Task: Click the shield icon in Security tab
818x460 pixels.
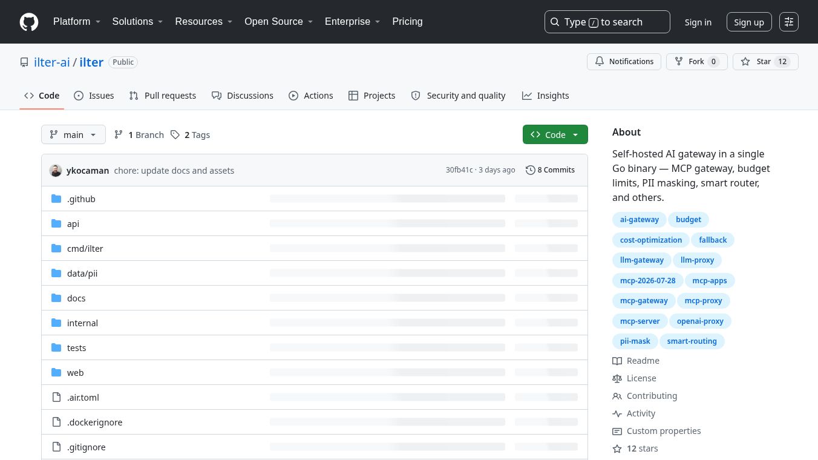Action: coord(416,96)
